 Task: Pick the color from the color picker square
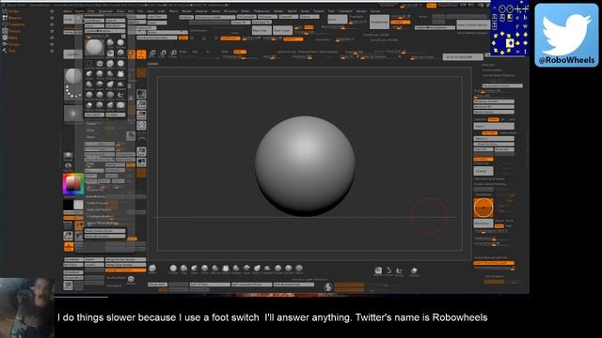click(x=73, y=184)
